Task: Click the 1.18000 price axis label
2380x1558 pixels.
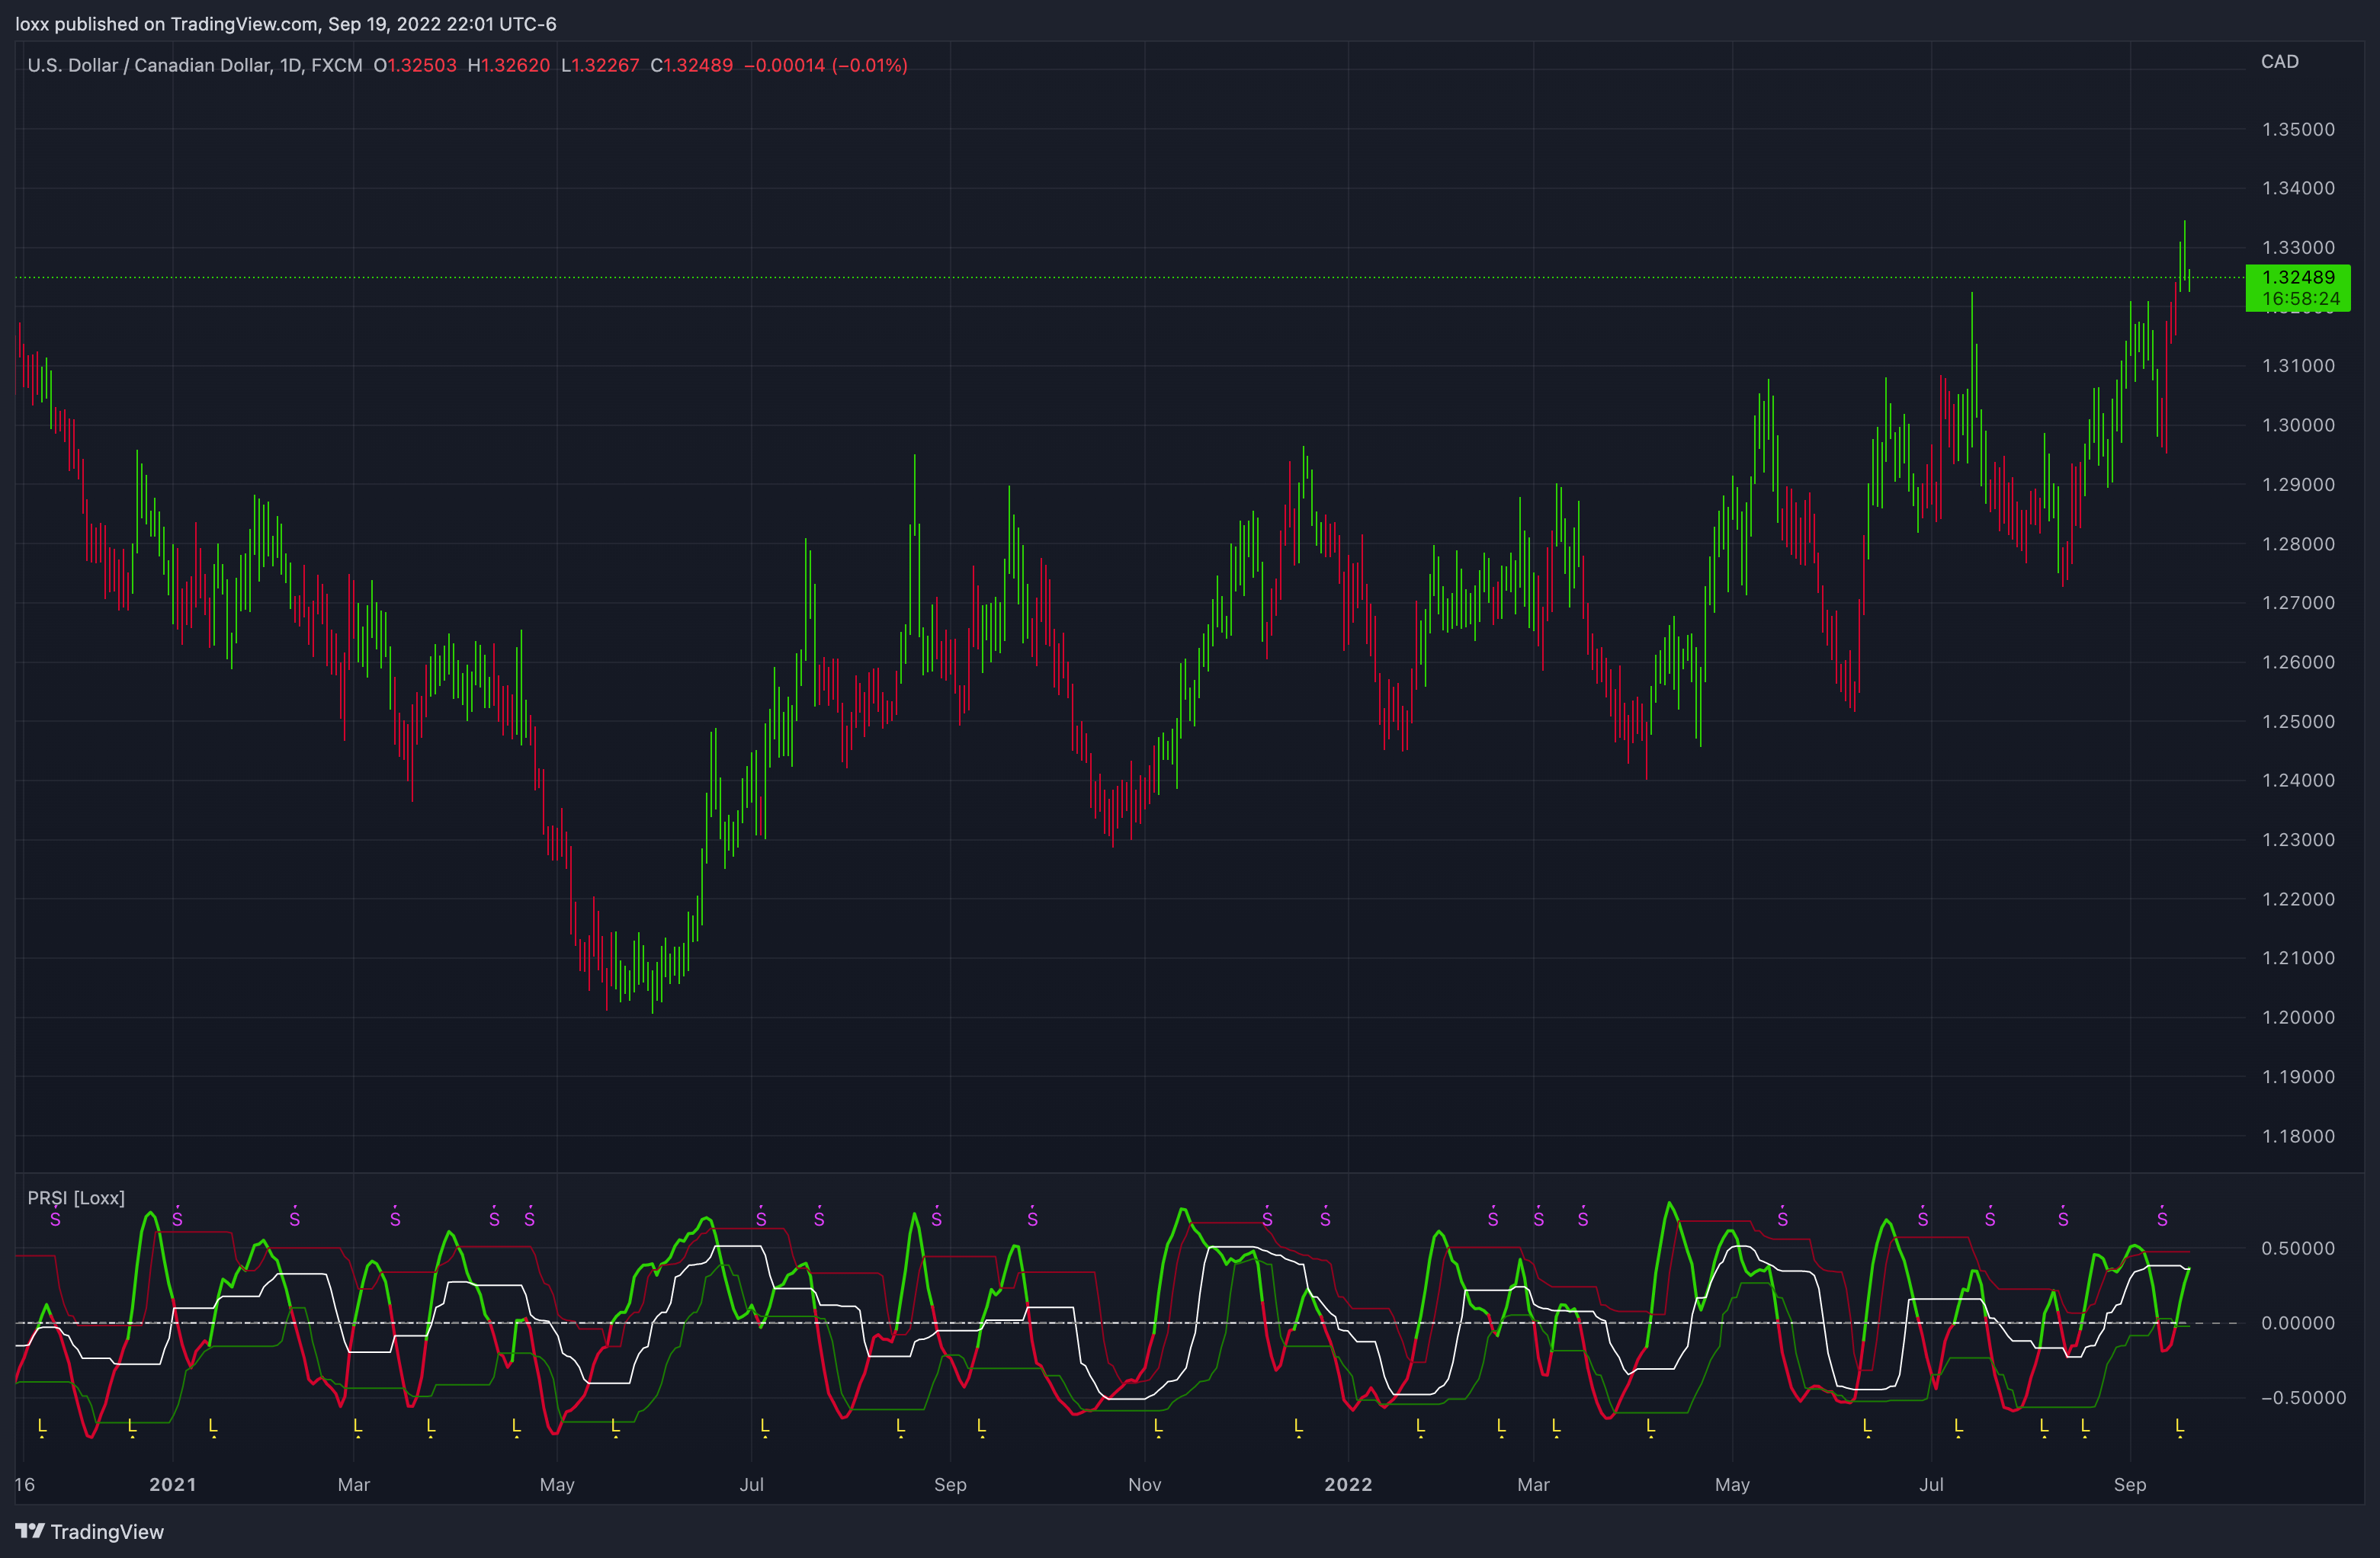Action: point(2299,1136)
